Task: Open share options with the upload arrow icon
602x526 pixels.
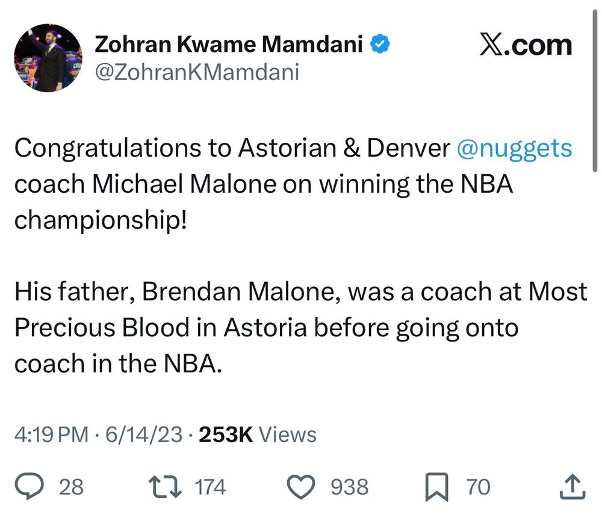Action: pyautogui.click(x=572, y=487)
